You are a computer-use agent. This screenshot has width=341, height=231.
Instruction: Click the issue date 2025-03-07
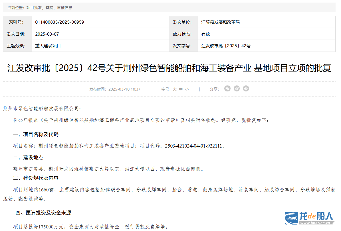47,34
